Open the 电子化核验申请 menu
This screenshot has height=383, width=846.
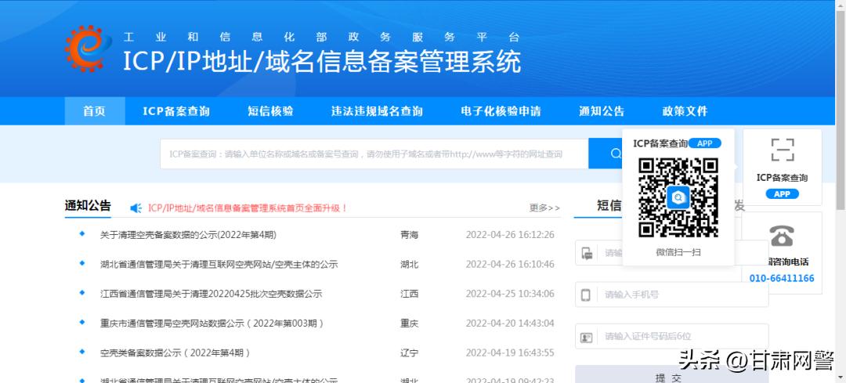point(501,111)
